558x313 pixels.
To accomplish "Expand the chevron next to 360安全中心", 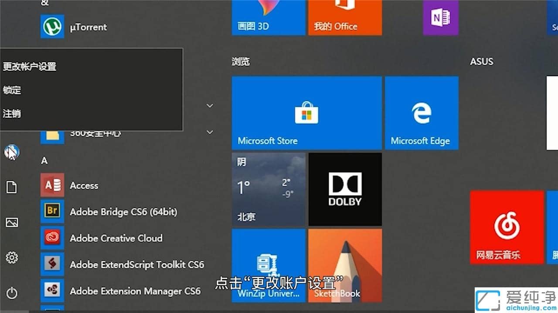I will point(210,132).
